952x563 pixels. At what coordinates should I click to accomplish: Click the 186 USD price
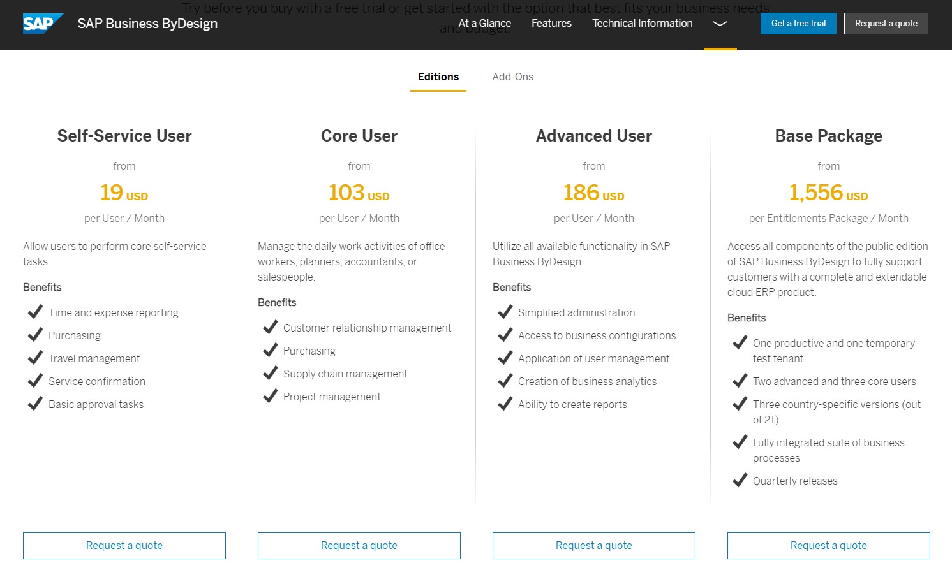[x=594, y=193]
